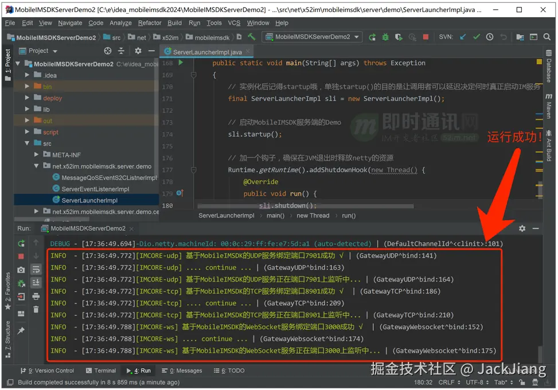Hide the Project panel with minus icon
Image resolution: width=558 pixels, height=390 pixels.
(151, 51)
